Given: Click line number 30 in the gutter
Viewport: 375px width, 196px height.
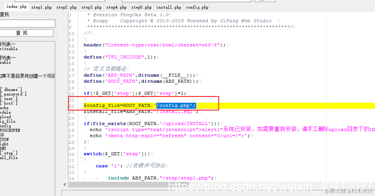Looking at the screenshot, I should pyautogui.click(x=71, y=154).
